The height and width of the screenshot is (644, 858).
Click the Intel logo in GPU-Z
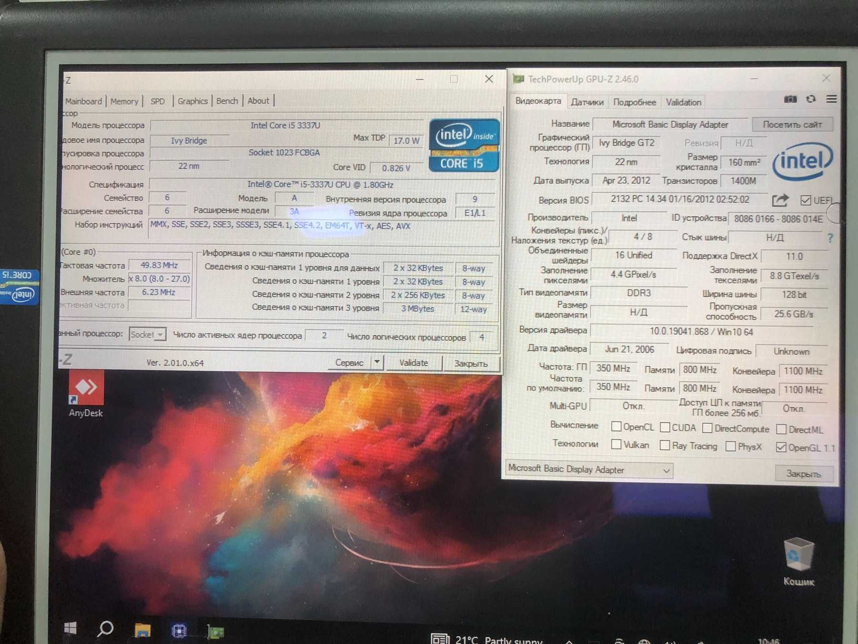click(x=803, y=161)
